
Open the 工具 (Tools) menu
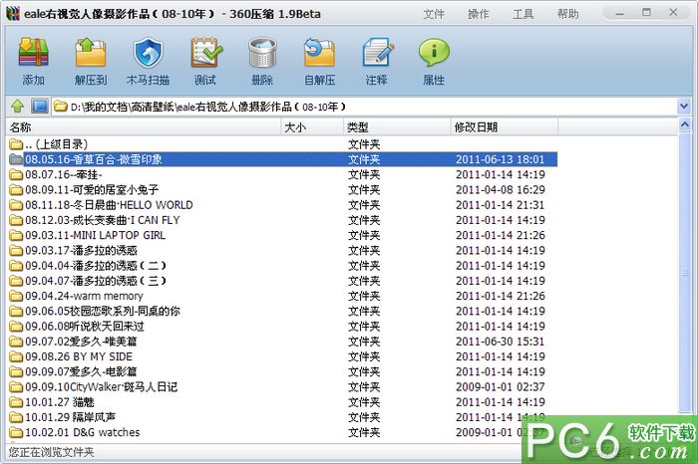click(523, 14)
